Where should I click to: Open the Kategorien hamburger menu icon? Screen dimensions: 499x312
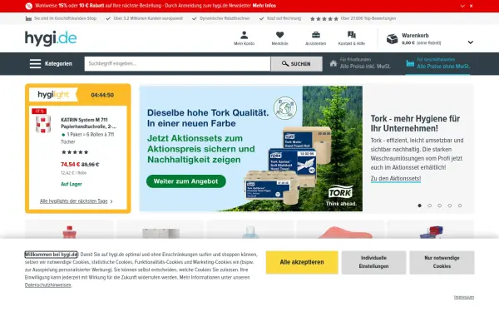pos(35,64)
